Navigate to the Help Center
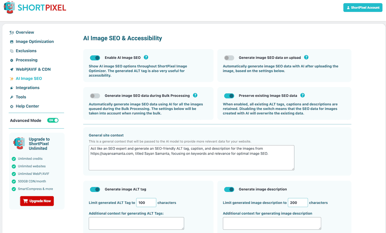 coord(27,106)
